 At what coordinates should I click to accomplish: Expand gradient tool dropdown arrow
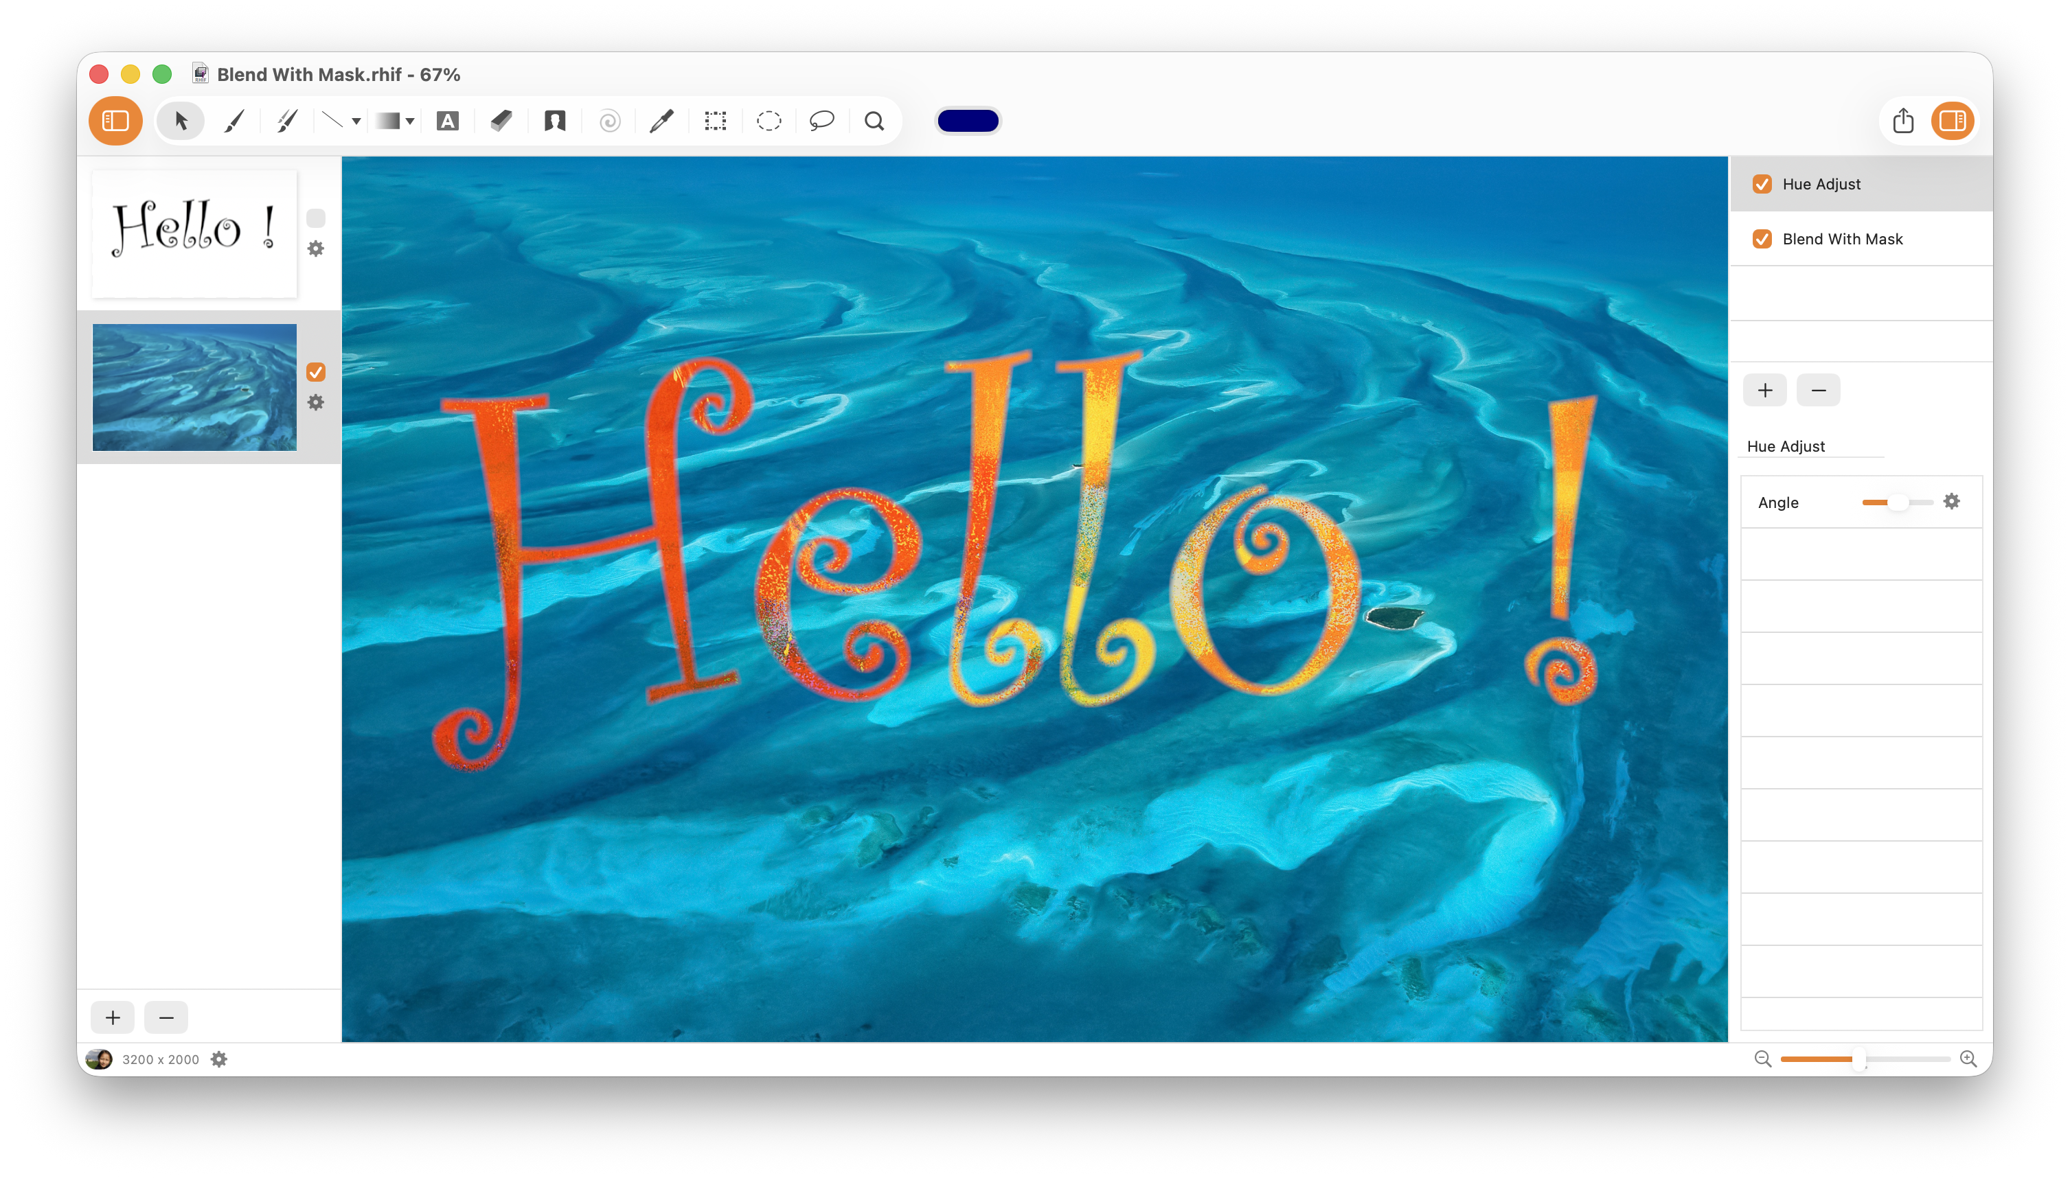410,122
